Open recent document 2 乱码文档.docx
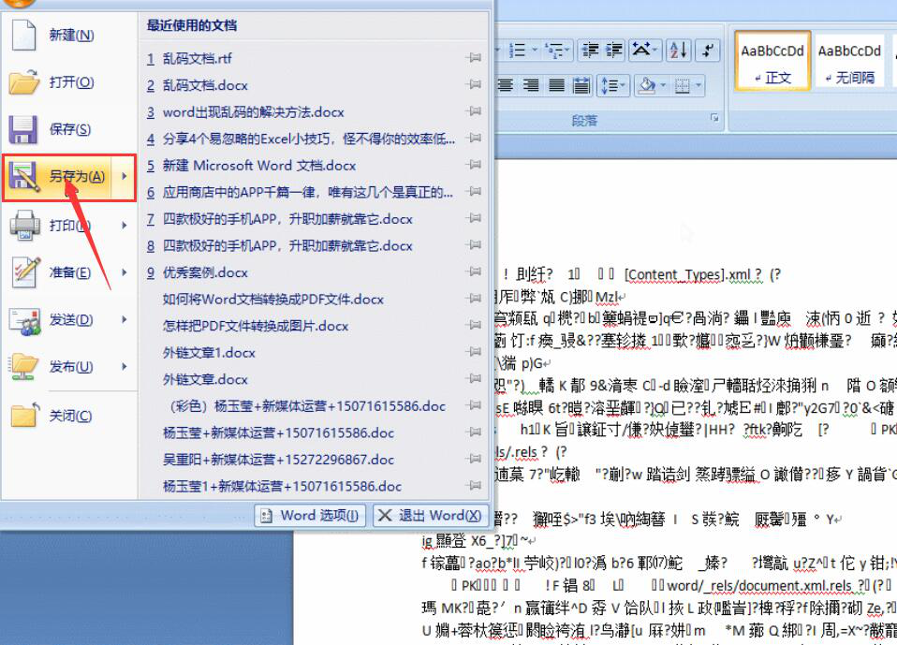 pyautogui.click(x=198, y=85)
